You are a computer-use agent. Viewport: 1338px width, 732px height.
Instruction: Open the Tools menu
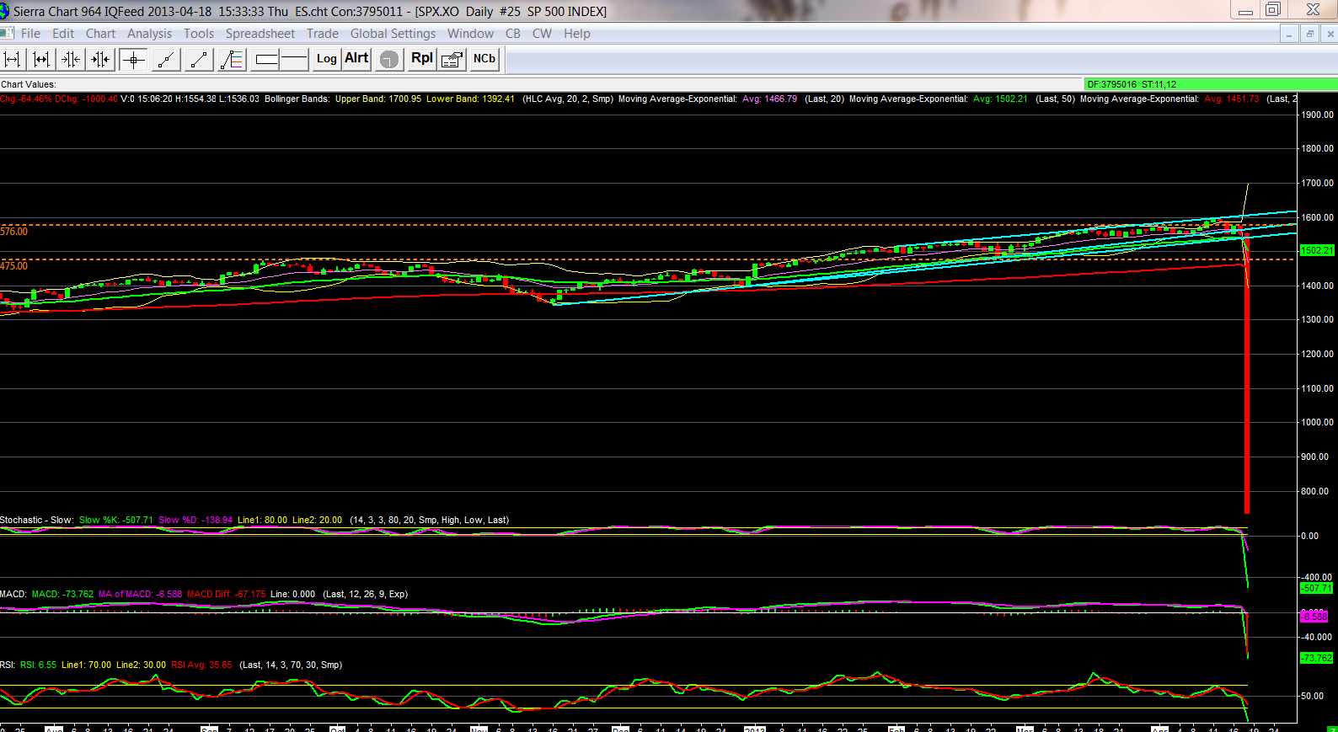point(199,34)
